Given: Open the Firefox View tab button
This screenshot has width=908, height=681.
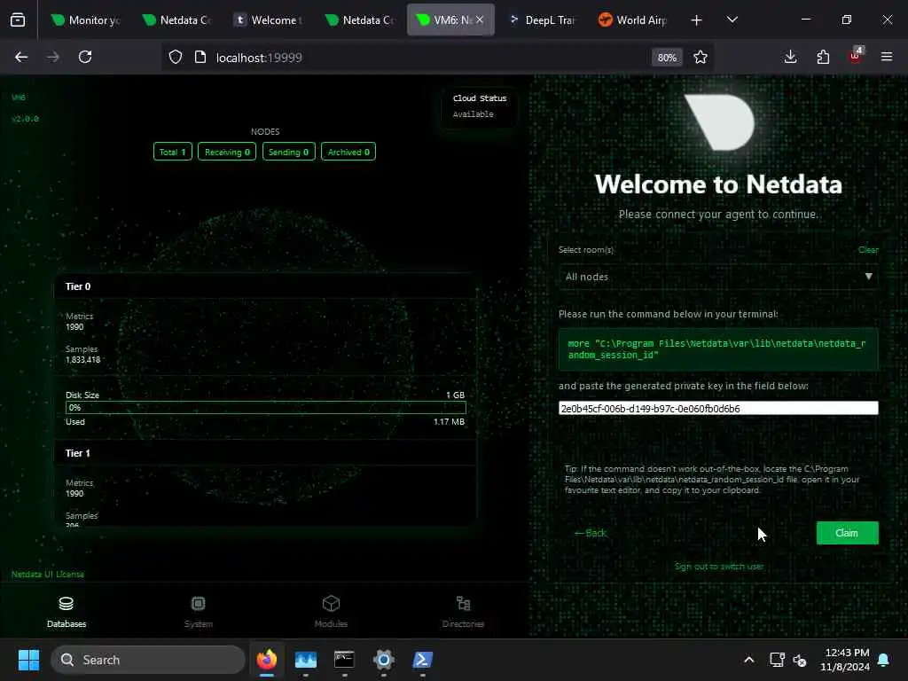Looking at the screenshot, I should 18,20.
